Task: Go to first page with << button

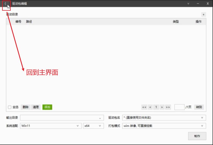Action: click(x=144, y=107)
